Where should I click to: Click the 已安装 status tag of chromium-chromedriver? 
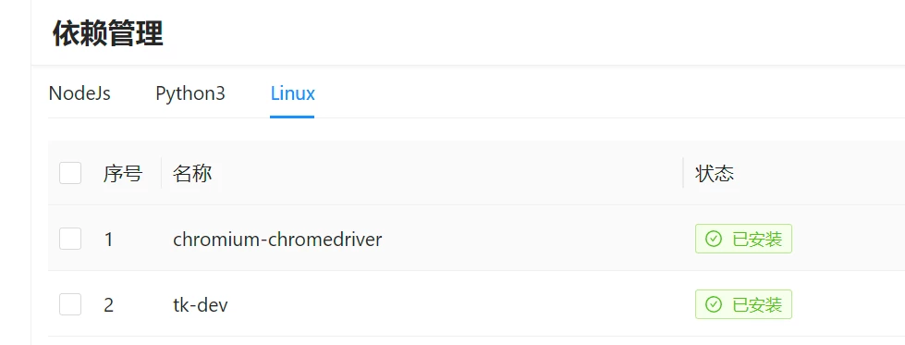[743, 239]
